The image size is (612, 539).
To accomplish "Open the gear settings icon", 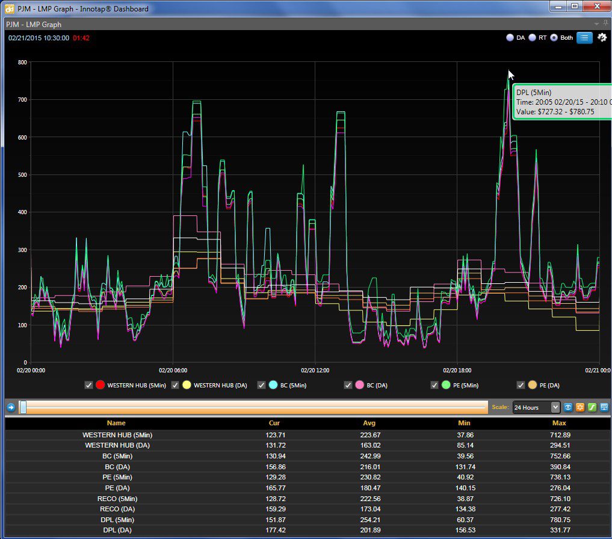I will [x=602, y=37].
